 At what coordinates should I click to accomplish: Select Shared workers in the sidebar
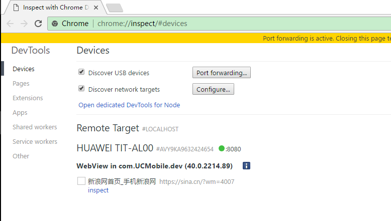pos(35,127)
